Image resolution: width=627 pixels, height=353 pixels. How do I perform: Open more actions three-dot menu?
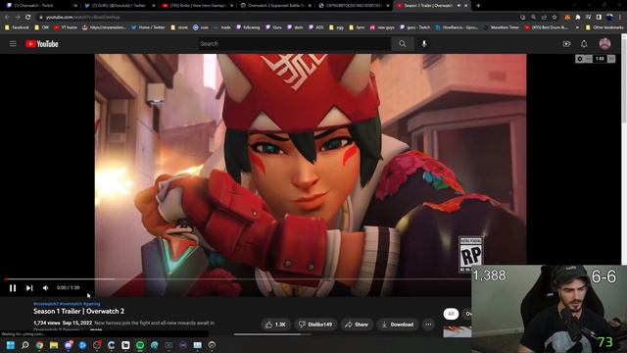[x=428, y=325]
